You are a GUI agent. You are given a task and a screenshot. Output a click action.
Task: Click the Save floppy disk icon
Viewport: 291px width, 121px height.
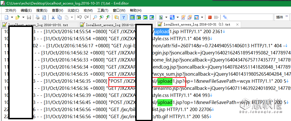(29, 17)
